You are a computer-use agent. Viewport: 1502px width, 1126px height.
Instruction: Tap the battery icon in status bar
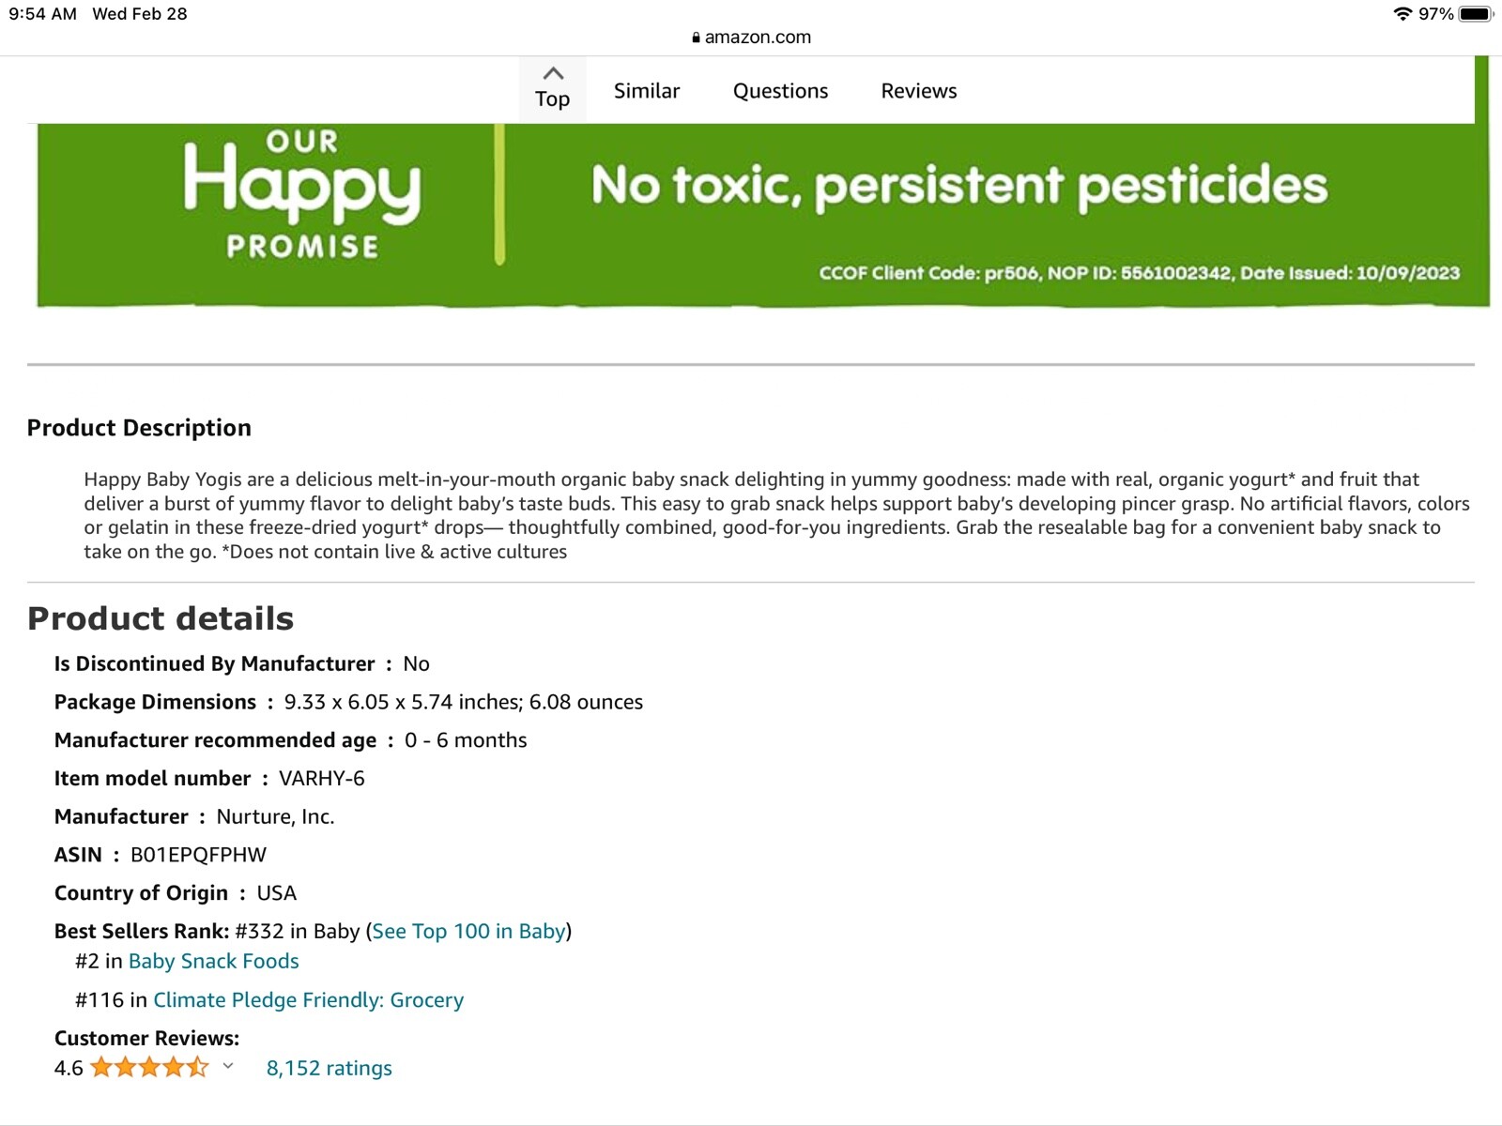(1475, 14)
